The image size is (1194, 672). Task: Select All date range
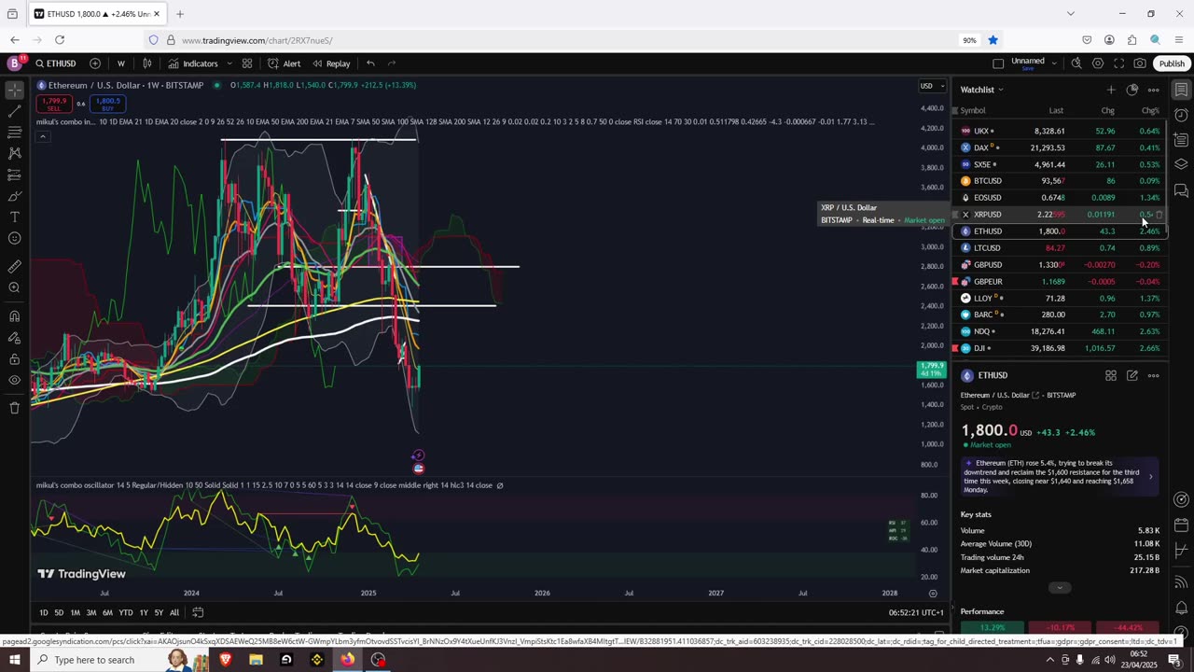(x=174, y=612)
